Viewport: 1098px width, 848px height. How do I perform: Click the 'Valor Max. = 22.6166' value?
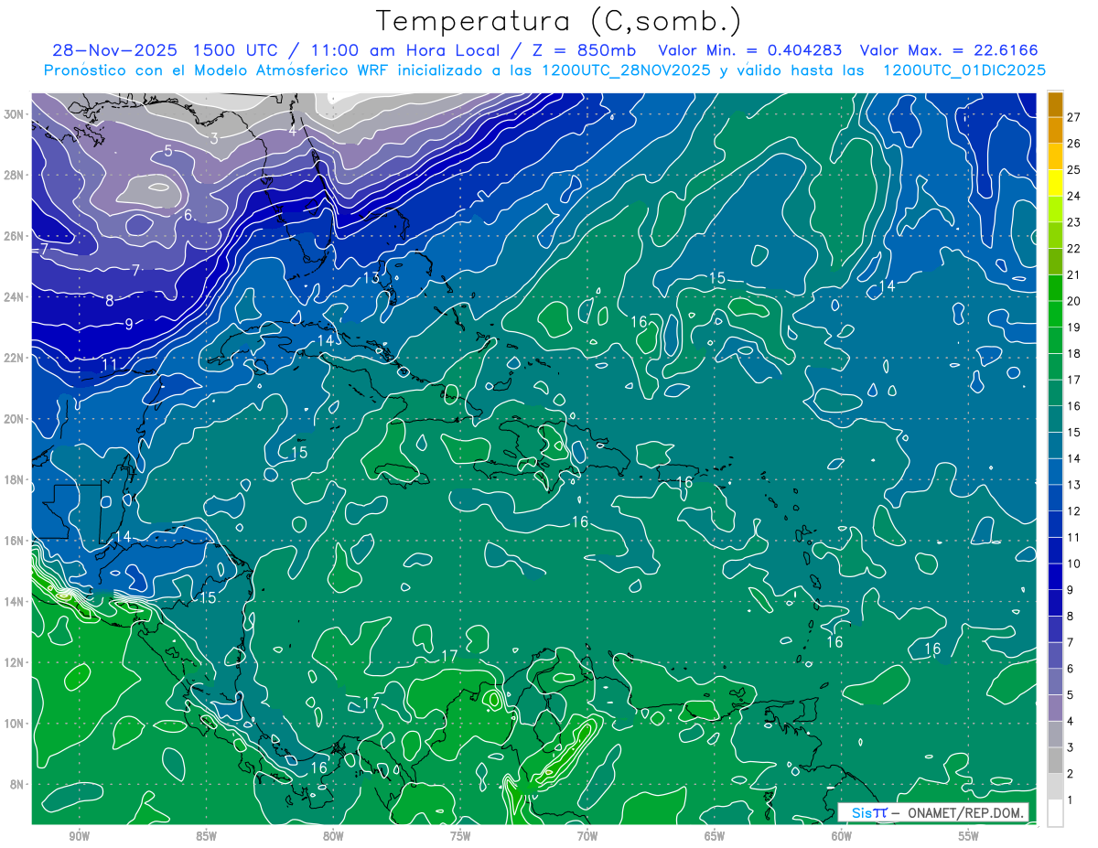tap(948, 50)
